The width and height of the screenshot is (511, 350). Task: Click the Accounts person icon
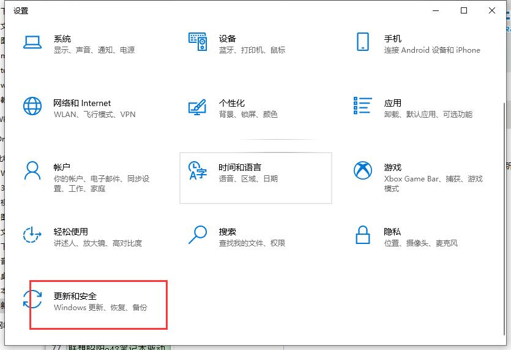tap(32, 170)
